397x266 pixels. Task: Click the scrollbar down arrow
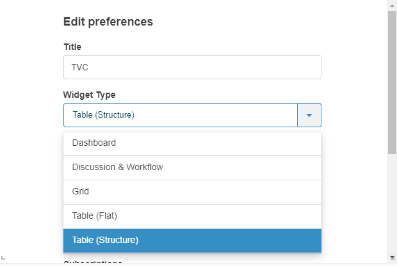[x=392, y=257]
